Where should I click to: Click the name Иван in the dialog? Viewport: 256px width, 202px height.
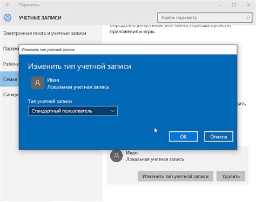[x=53, y=80]
